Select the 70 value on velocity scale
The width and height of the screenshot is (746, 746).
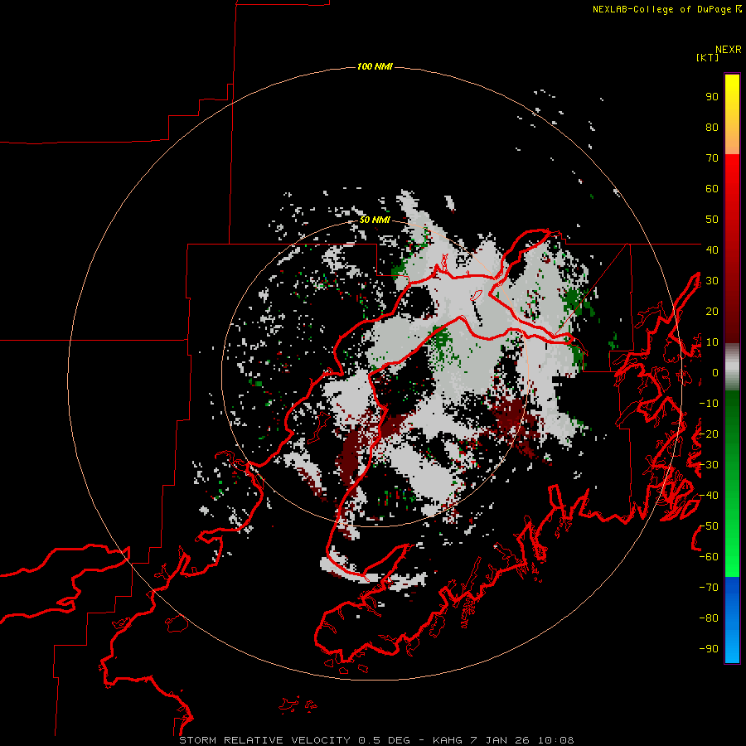712,158
